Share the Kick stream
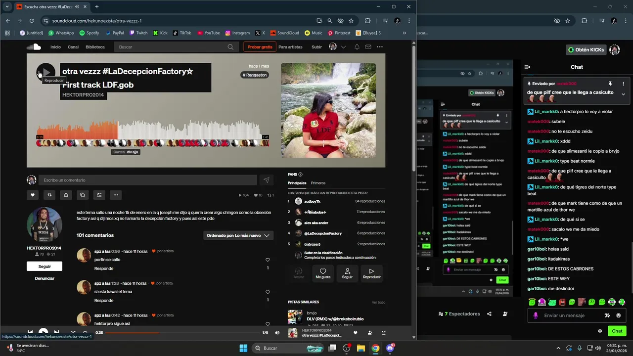 489,314
